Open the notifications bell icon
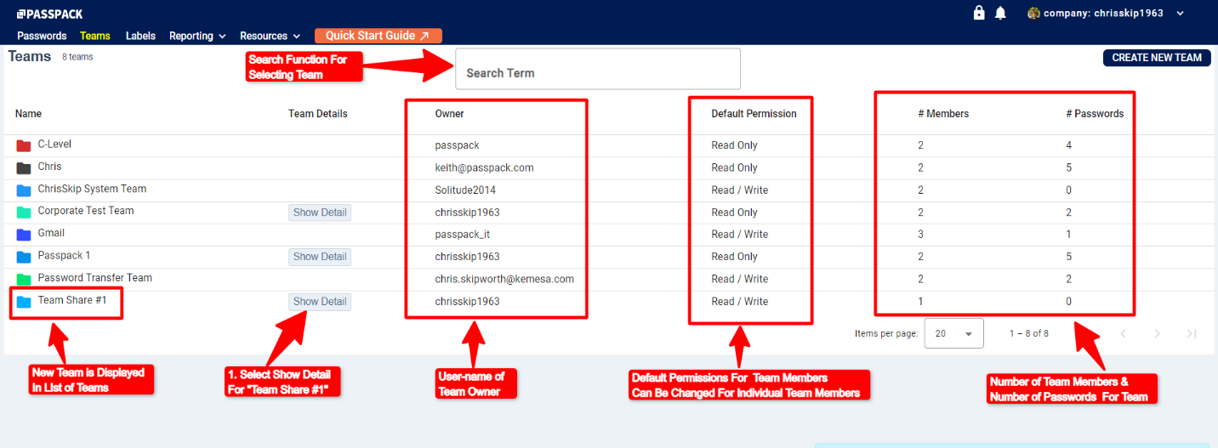 (x=1000, y=13)
